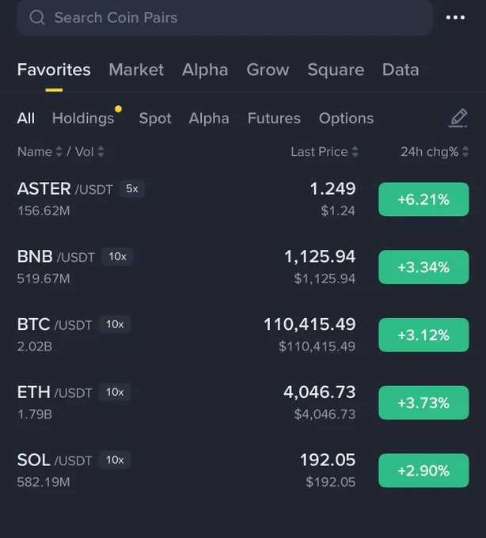Viewport: 486px width, 538px height.
Task: Click the search magnifier icon
Action: coord(37,17)
